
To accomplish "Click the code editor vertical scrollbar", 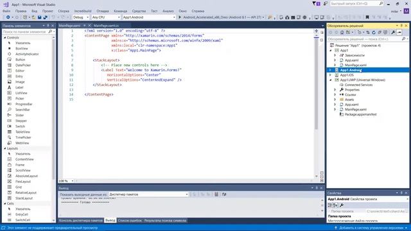I will coord(317,84).
